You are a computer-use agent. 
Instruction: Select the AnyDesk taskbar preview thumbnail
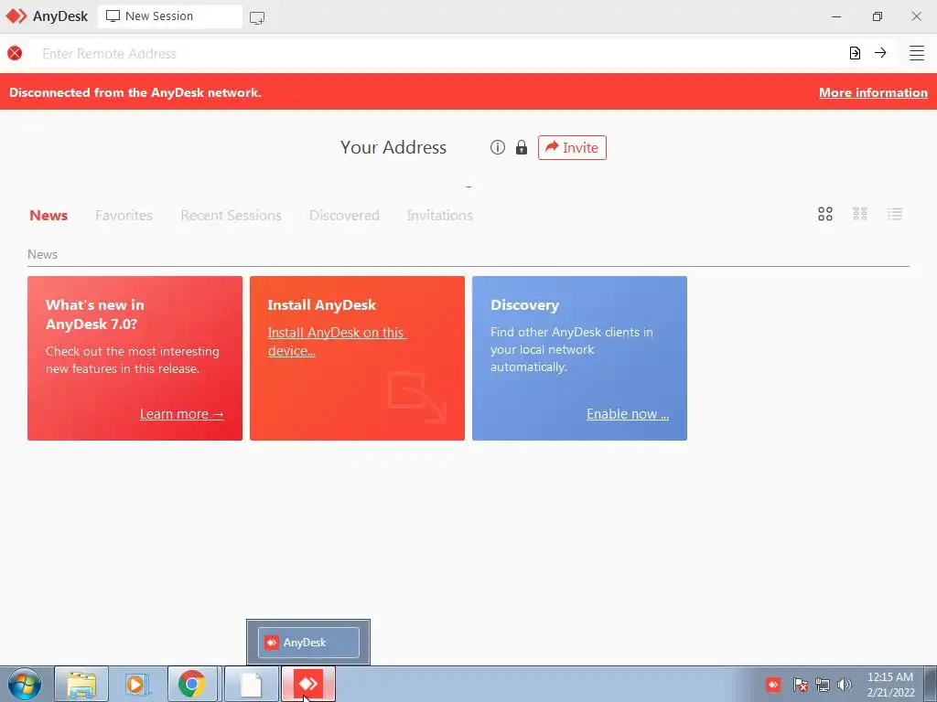(x=308, y=643)
